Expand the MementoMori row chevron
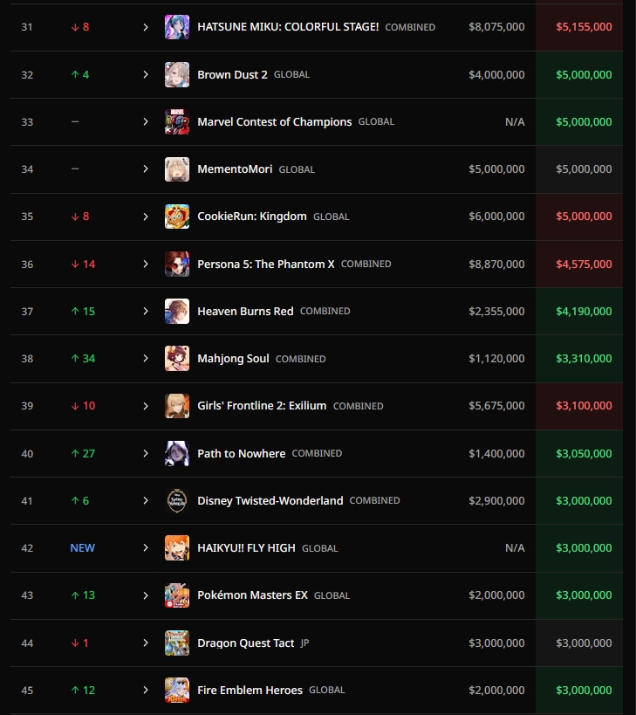The image size is (636, 715). (146, 169)
